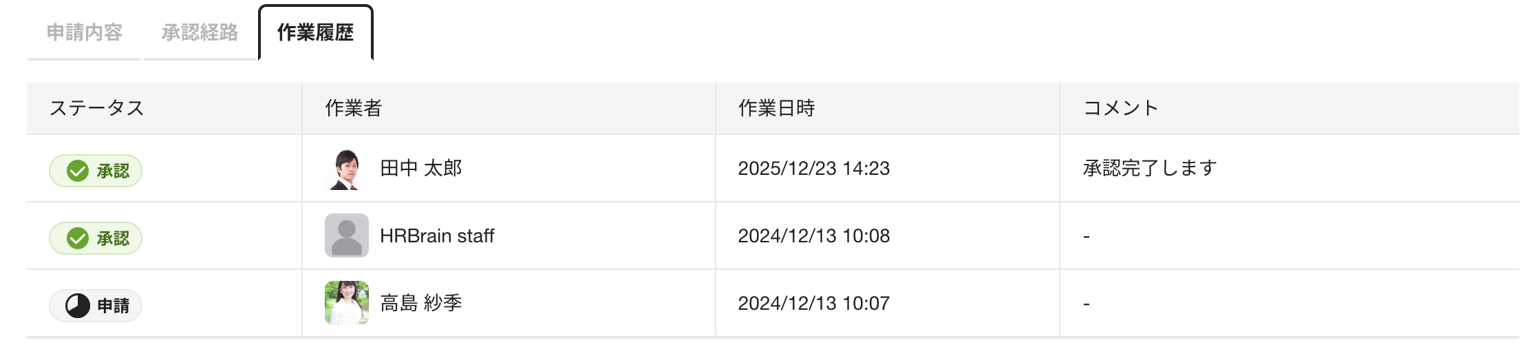Click the コメント column header
This screenshot has width=1540, height=358.
tap(1121, 108)
